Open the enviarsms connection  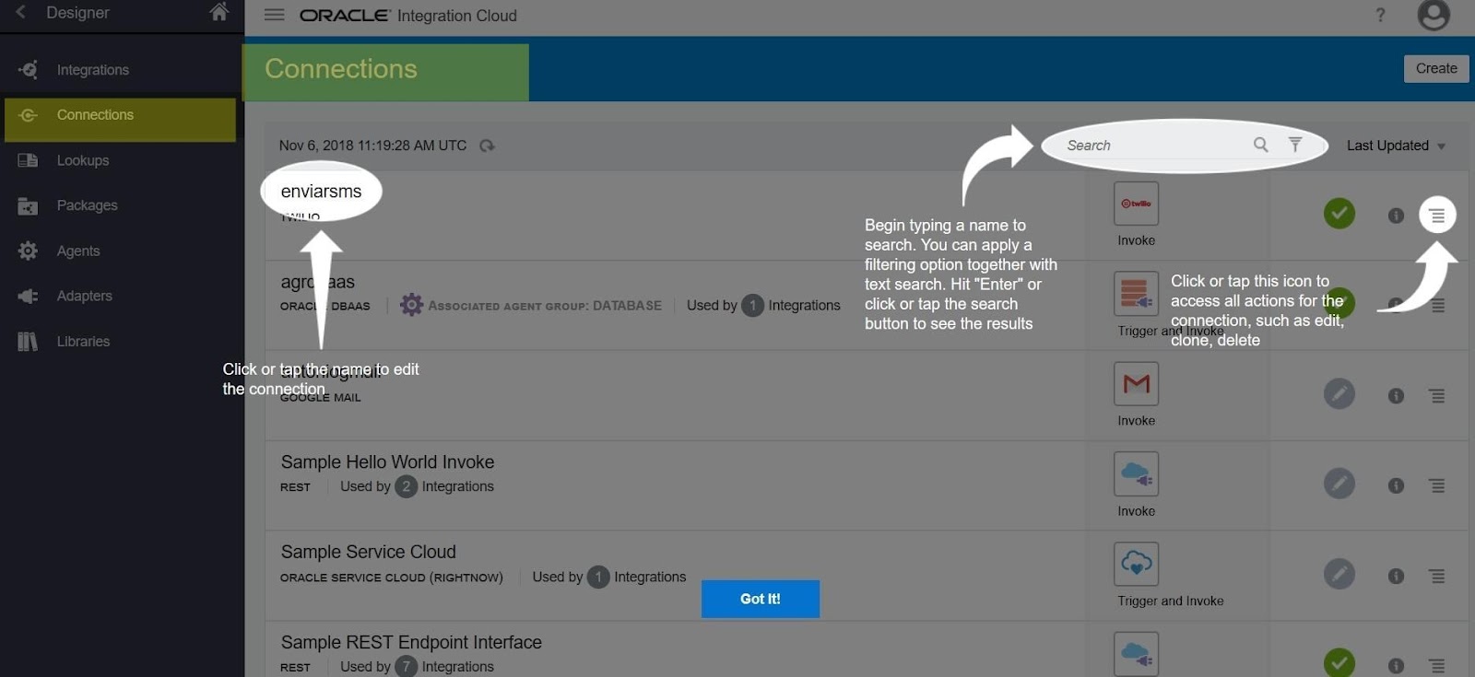pos(321,192)
